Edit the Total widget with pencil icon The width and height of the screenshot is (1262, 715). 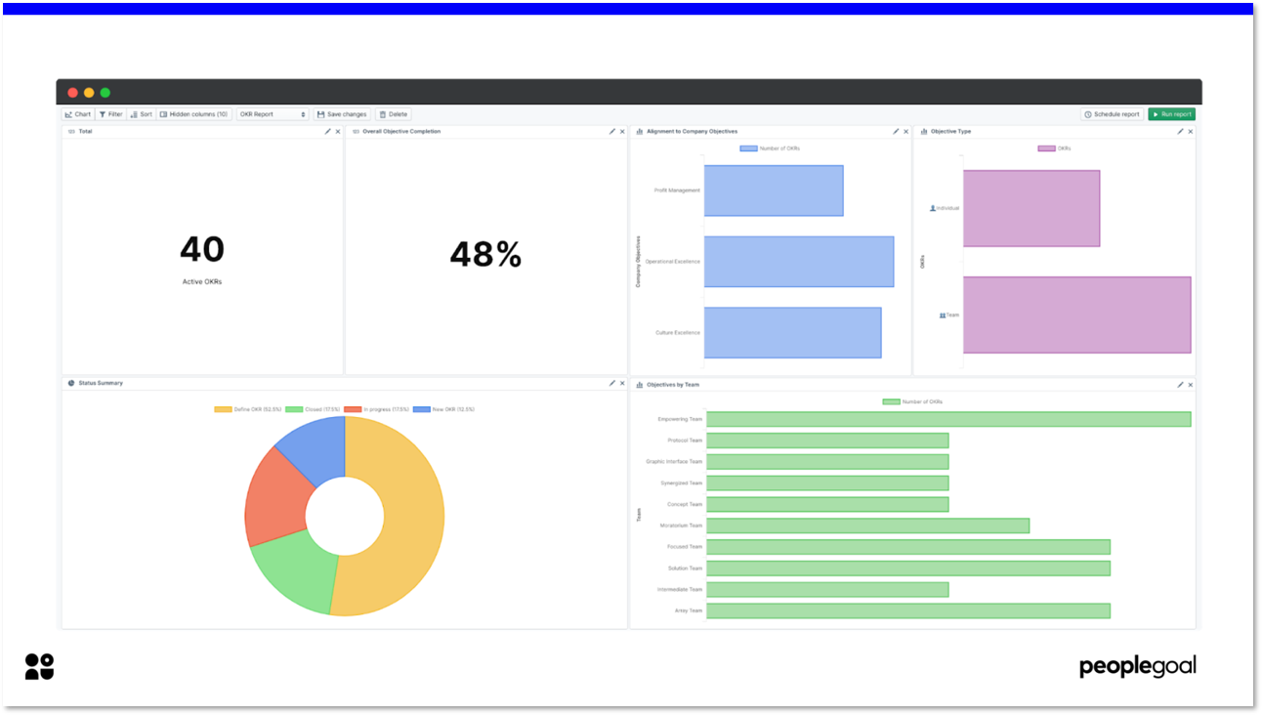(x=328, y=131)
